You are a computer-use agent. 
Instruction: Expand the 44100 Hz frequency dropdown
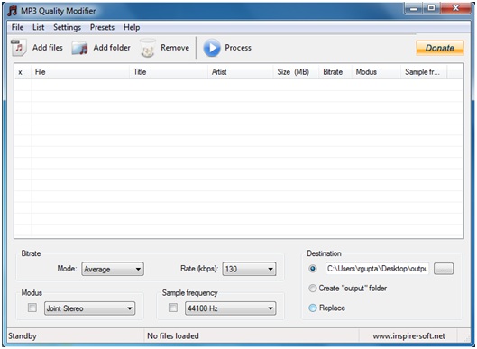[231, 308]
